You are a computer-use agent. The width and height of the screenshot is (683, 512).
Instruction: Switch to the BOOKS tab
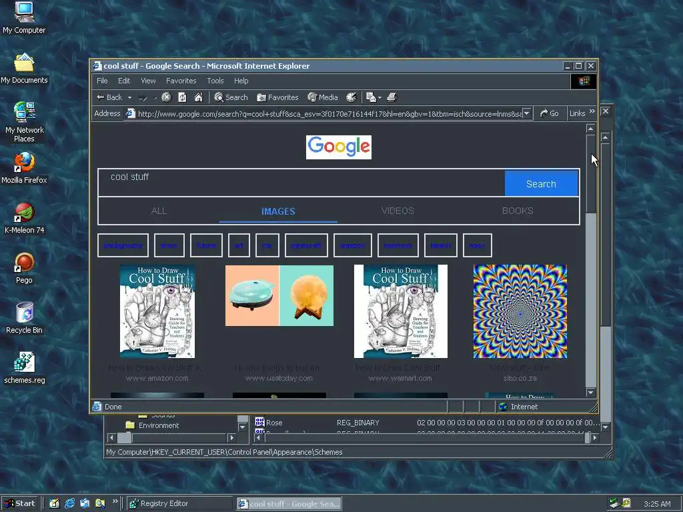(x=518, y=211)
